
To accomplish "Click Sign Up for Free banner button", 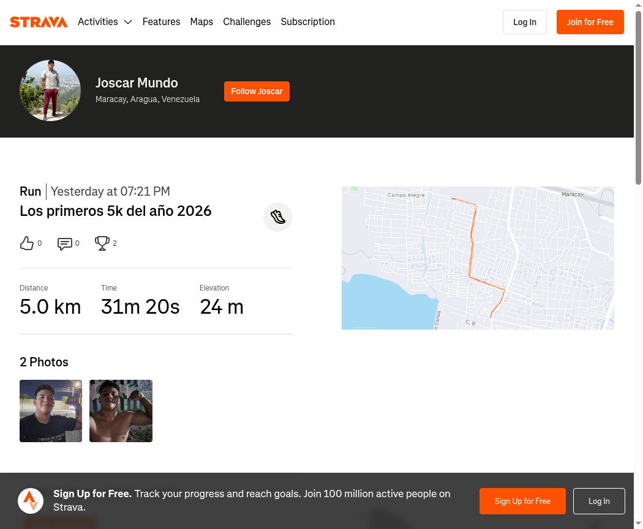I will pyautogui.click(x=522, y=501).
